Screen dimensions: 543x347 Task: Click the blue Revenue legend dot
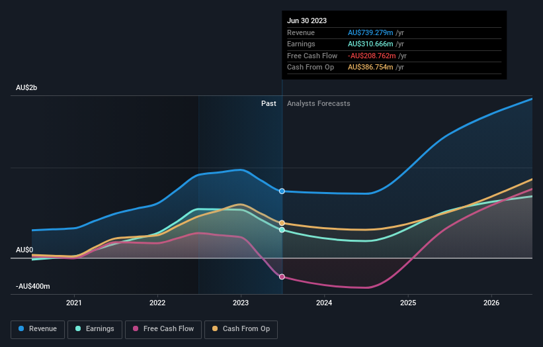pos(21,328)
